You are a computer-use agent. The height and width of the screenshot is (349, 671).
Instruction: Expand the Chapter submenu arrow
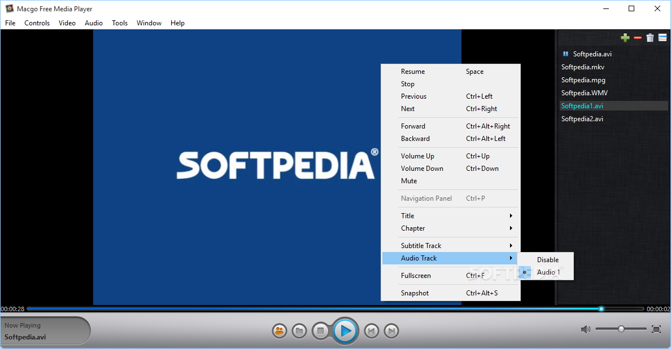click(511, 228)
